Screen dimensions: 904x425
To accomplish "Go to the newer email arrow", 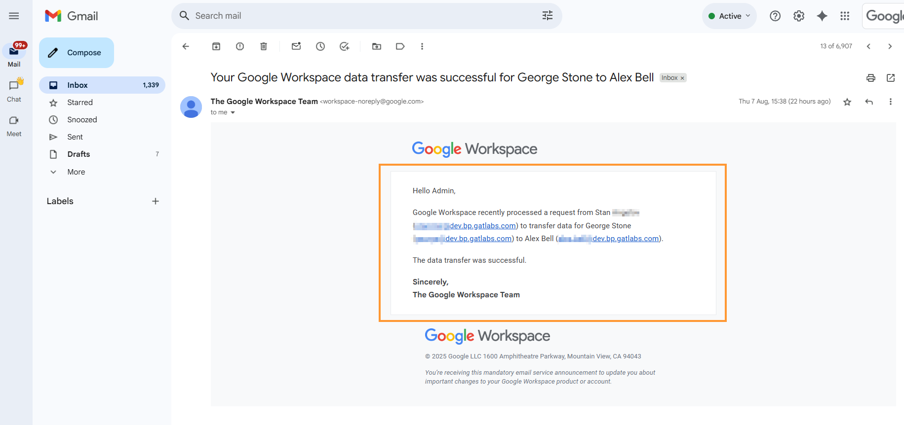I will (868, 46).
